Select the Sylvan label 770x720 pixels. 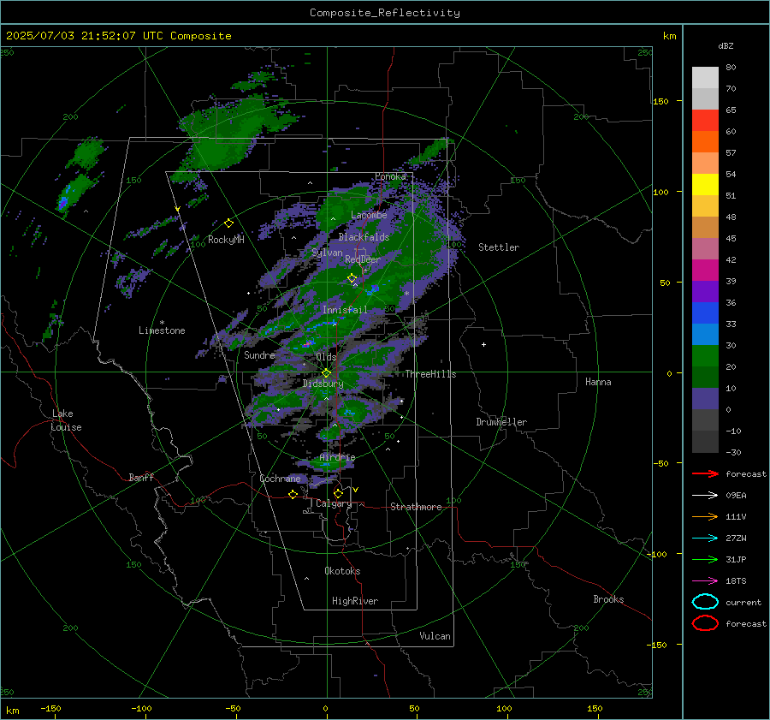pos(327,253)
